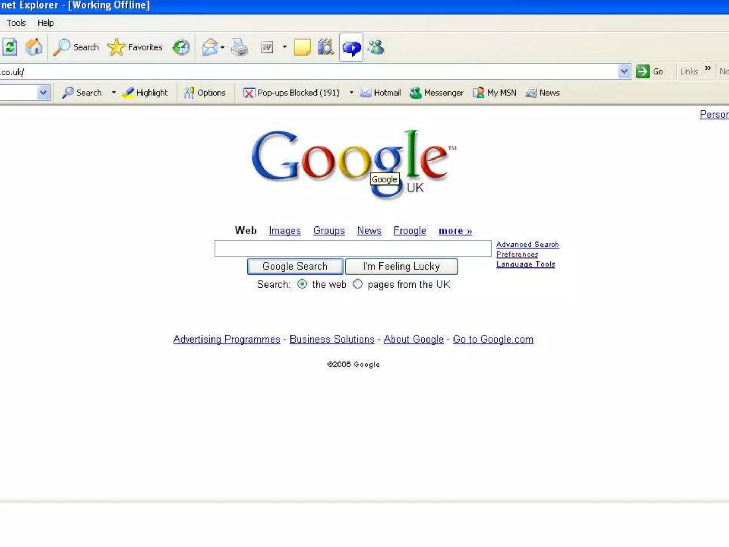Open the Pop-ups Blocked dropdown arrow
Viewport: 729px width, 547px height.
tap(351, 93)
